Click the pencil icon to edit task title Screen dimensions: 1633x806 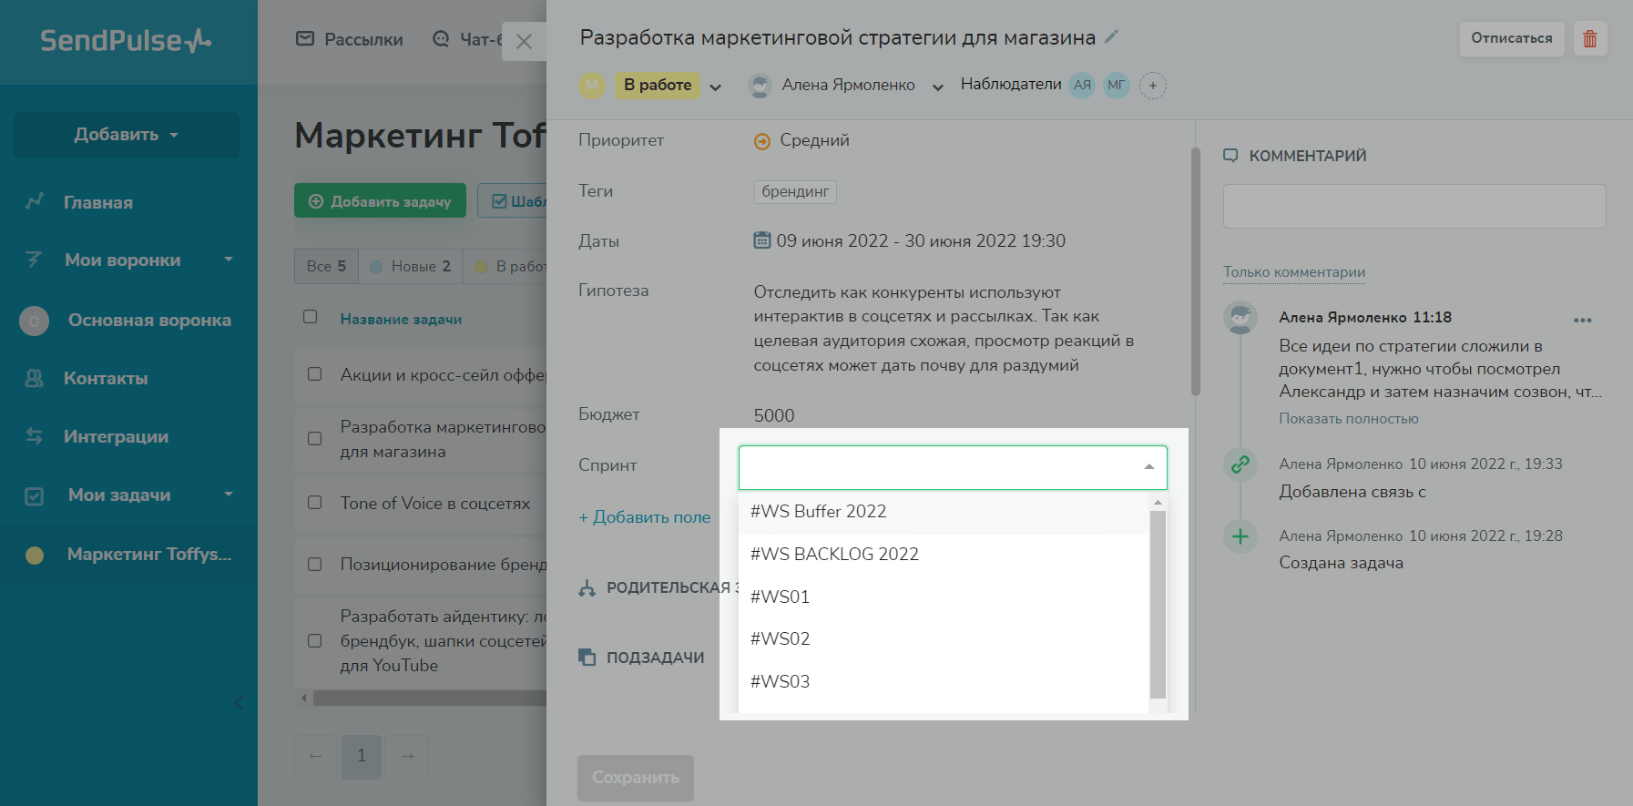coord(1111,37)
